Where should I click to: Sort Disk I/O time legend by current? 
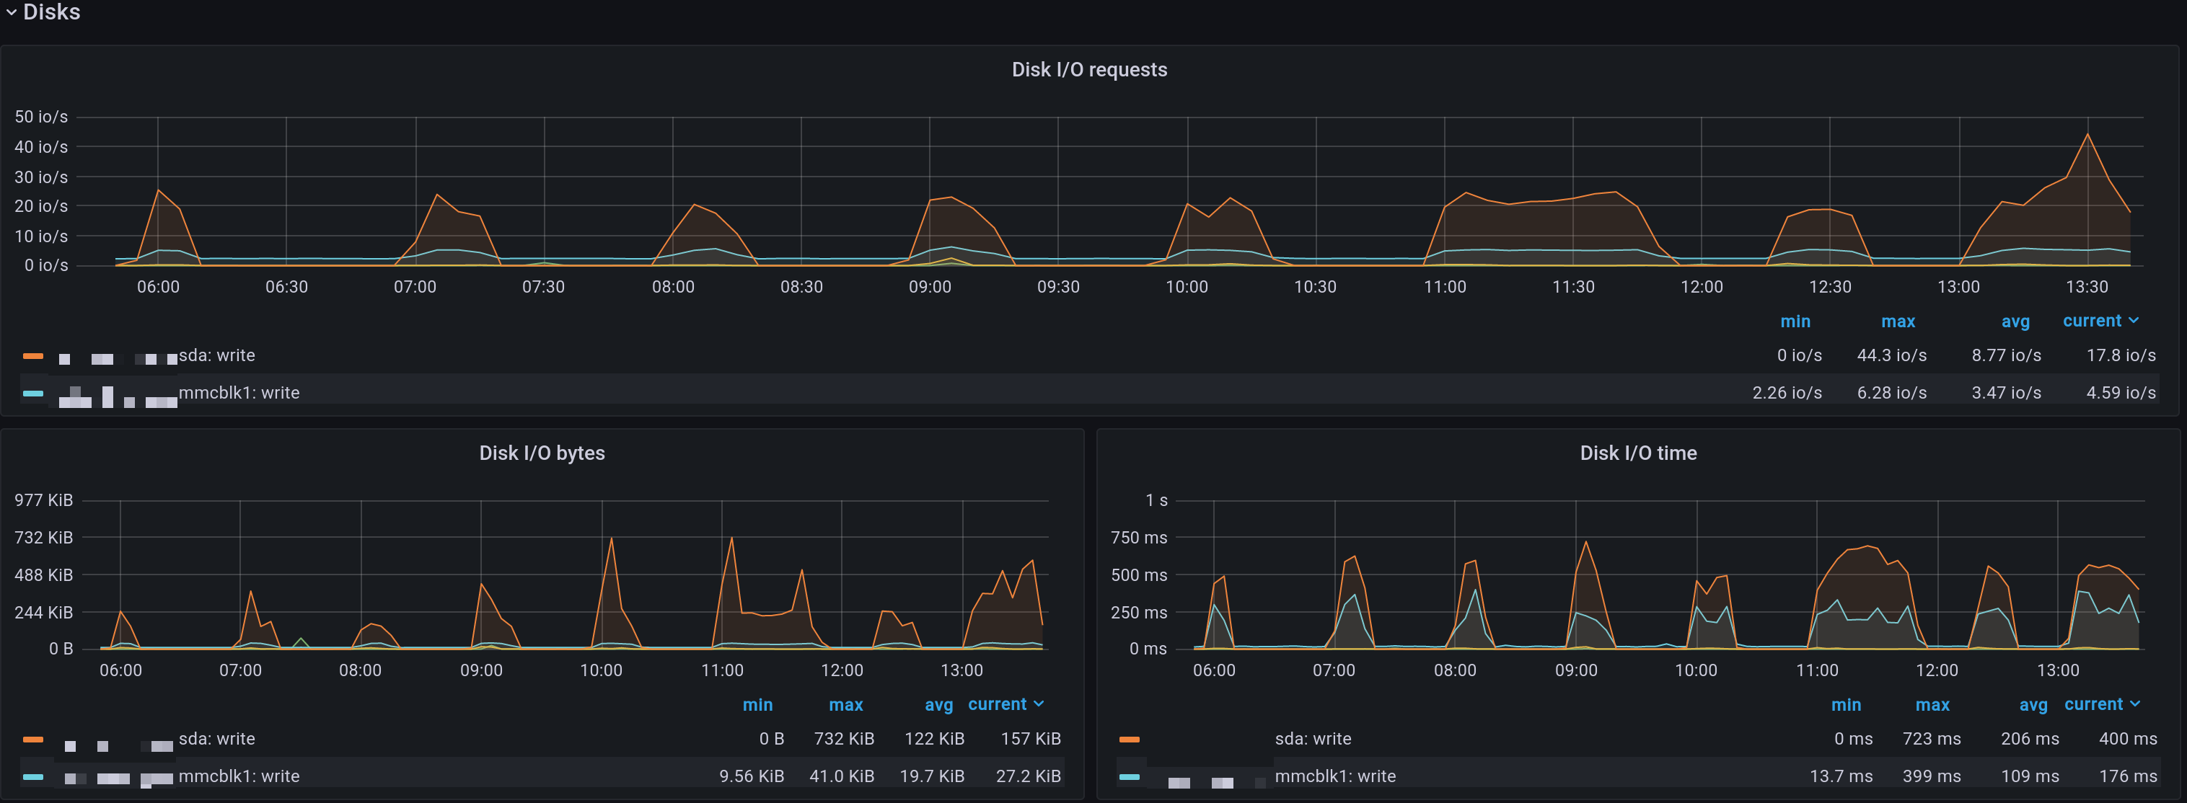click(2102, 704)
